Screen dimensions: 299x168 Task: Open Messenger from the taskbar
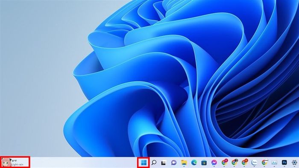click(x=214, y=162)
